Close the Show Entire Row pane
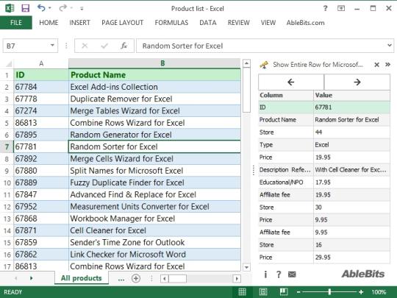Screen dimensions: 397x298 pos(376,65)
